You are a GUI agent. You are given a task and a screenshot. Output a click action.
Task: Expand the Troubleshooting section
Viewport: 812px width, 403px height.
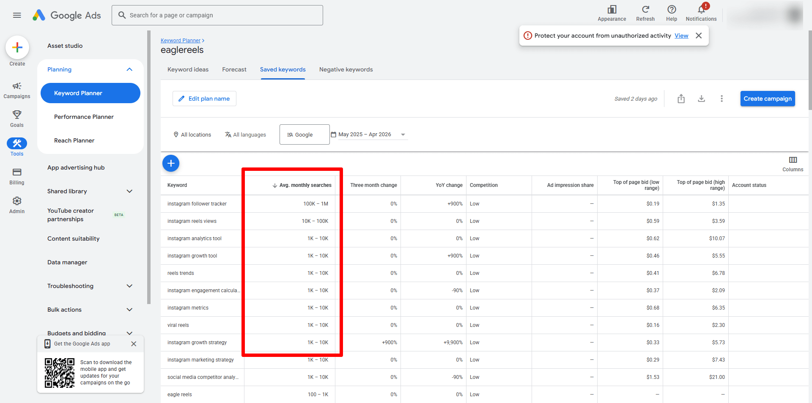point(129,286)
